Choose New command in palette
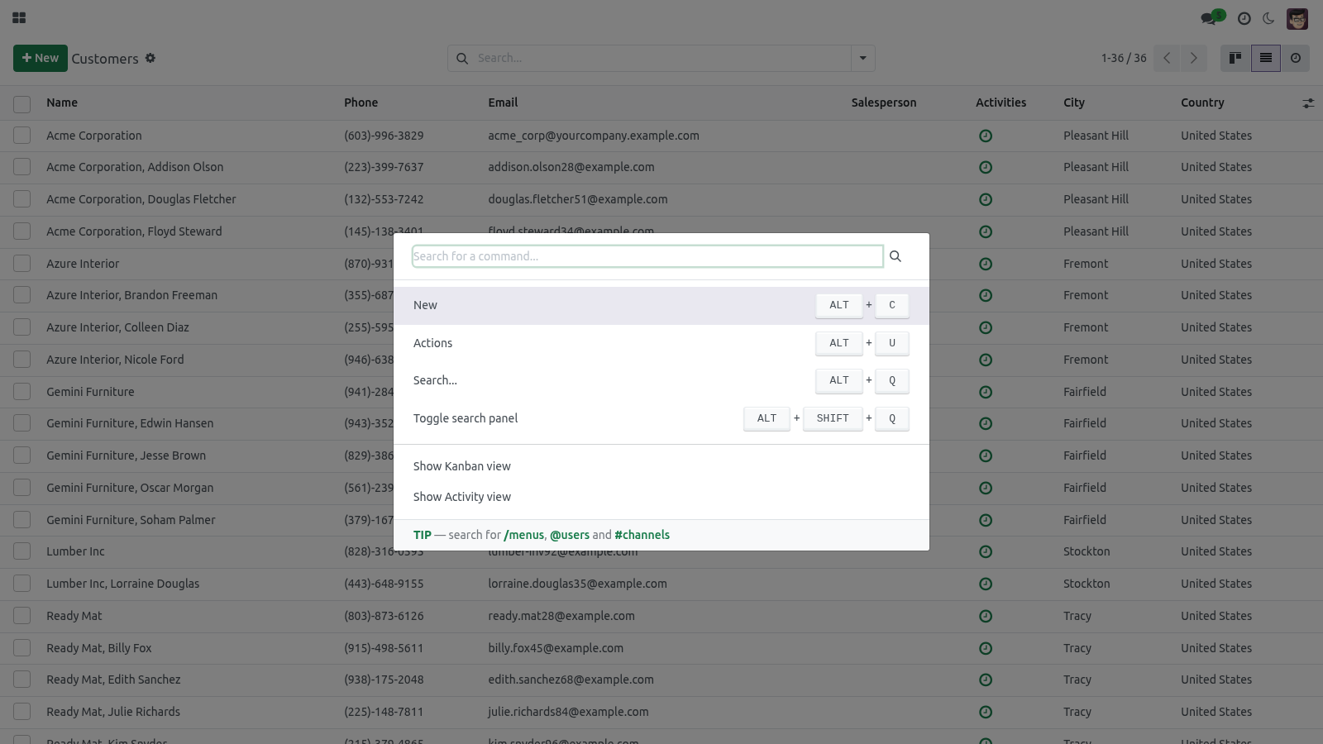 pos(661,305)
